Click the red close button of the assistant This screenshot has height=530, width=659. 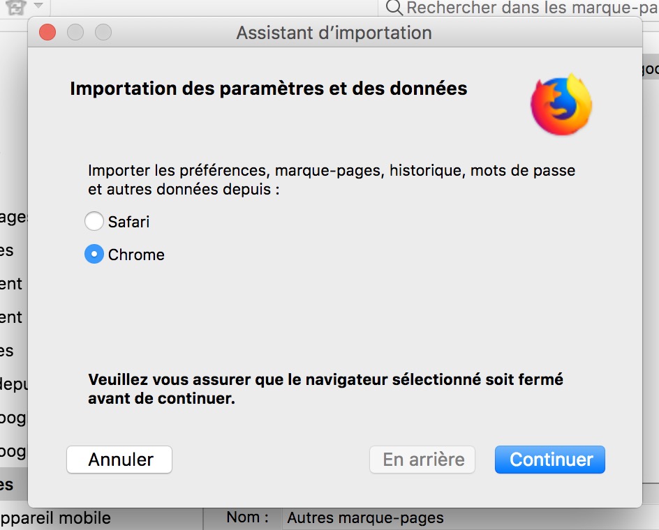(x=47, y=32)
